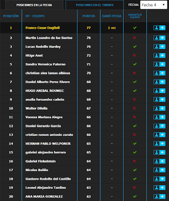Screen dimensions: 169x201
Task: Select gabriel alejandro herrero name
Action: 46,152
